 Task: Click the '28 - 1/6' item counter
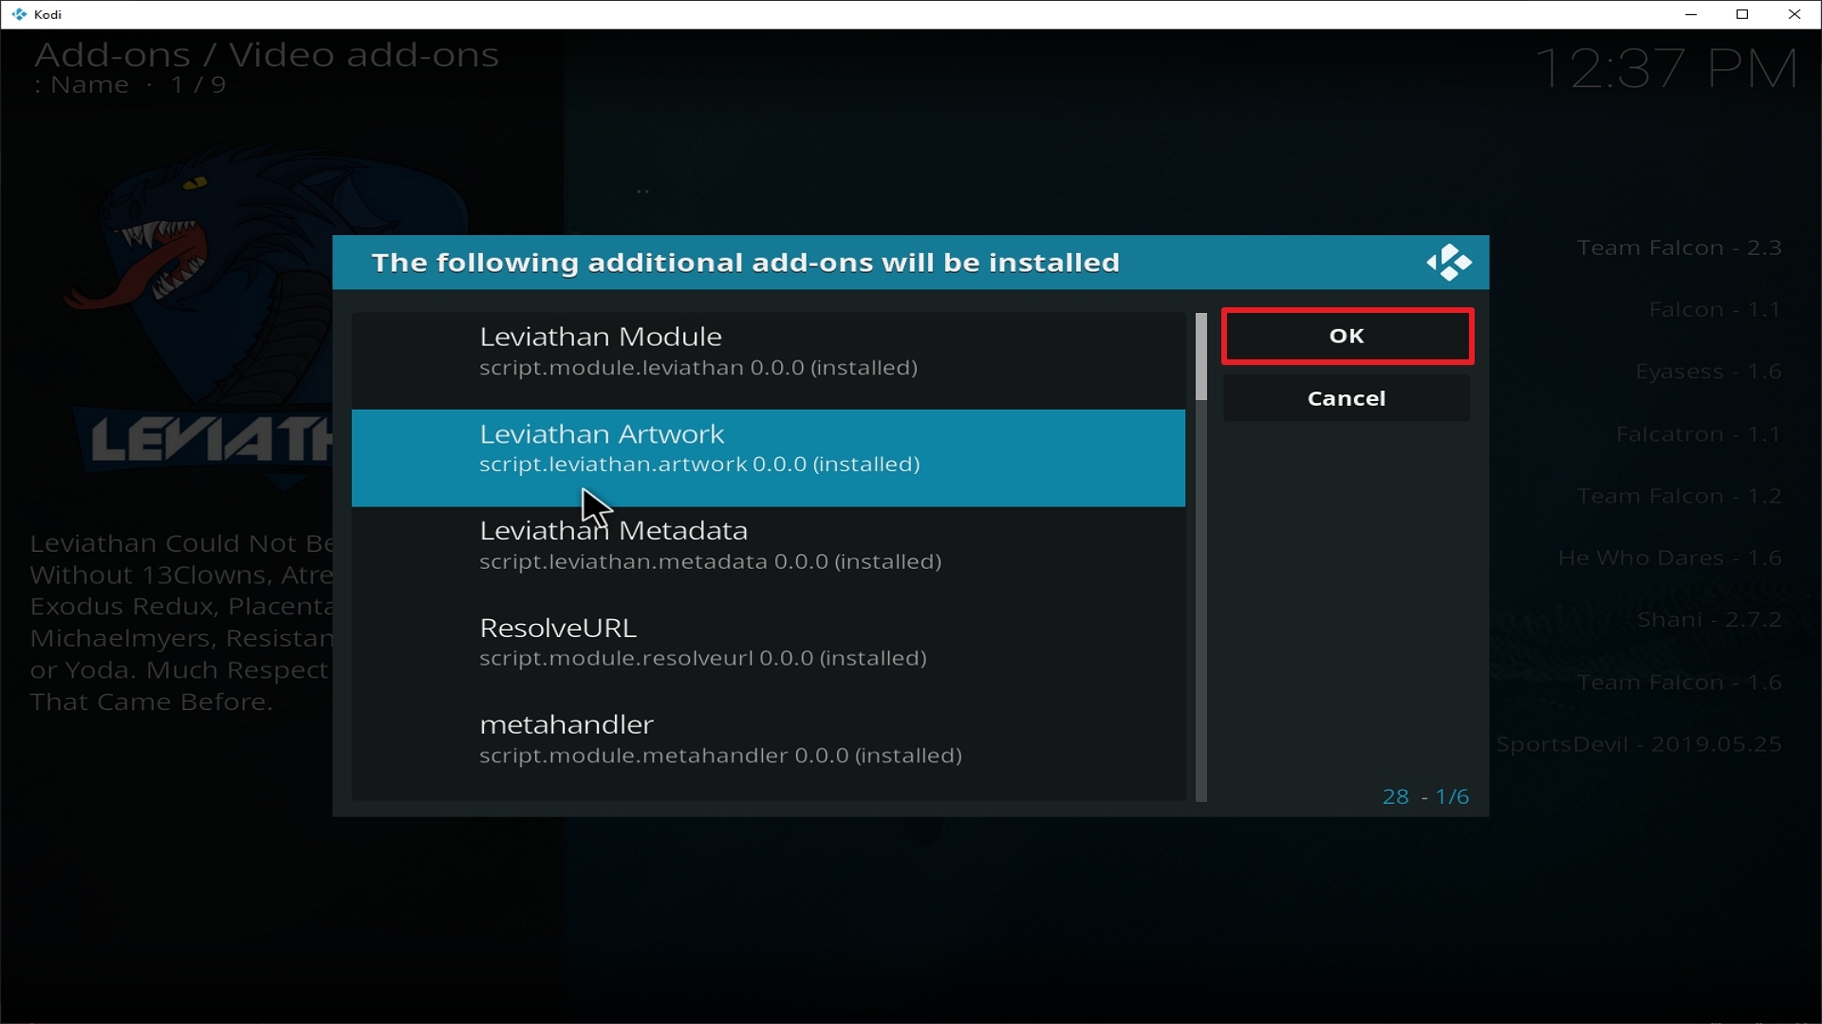coord(1425,796)
